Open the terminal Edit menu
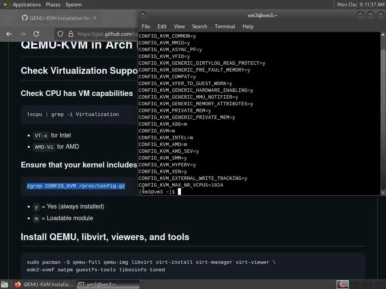 pos(162,26)
